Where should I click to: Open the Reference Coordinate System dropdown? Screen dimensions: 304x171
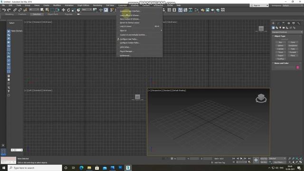click(x=86, y=9)
